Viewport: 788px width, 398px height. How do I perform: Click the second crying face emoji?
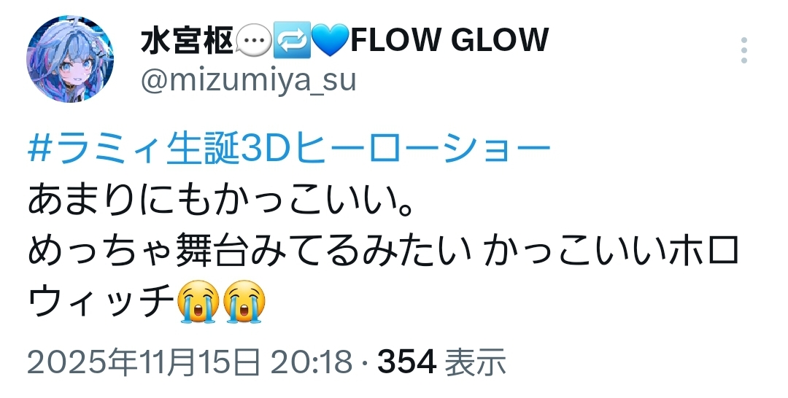[x=244, y=301]
